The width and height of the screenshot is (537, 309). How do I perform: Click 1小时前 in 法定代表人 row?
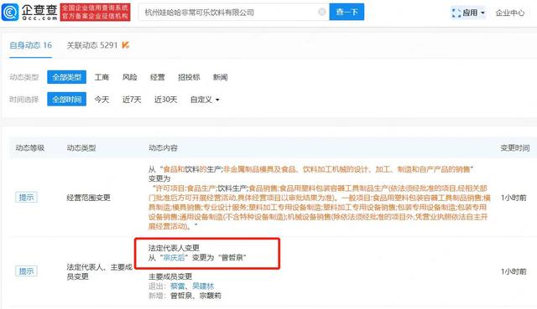coord(514,271)
